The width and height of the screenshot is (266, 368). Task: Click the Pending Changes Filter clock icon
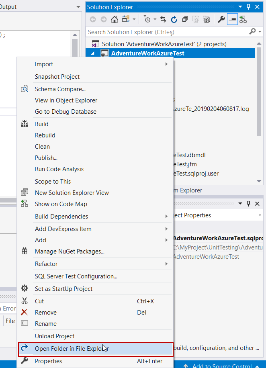pyautogui.click(x=147, y=19)
